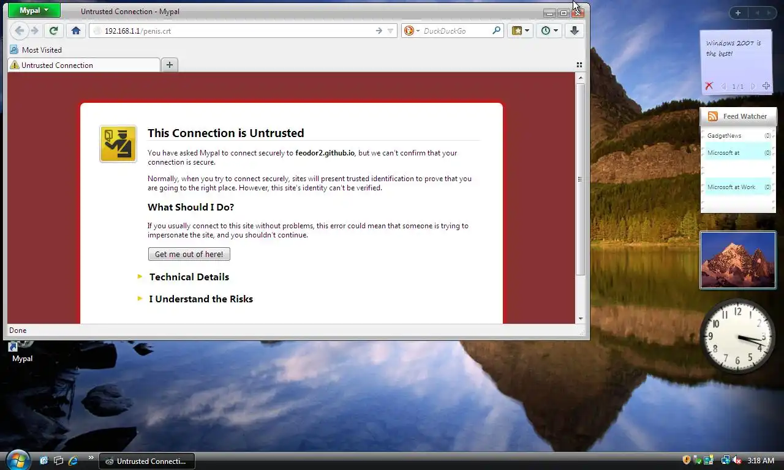Image resolution: width=784 pixels, height=470 pixels.
Task: Click the scrollbar up arrow
Action: point(581,77)
